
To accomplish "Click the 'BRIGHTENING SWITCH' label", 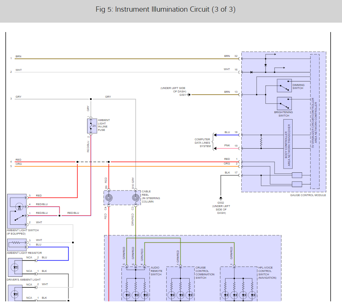I will (x=284, y=114).
